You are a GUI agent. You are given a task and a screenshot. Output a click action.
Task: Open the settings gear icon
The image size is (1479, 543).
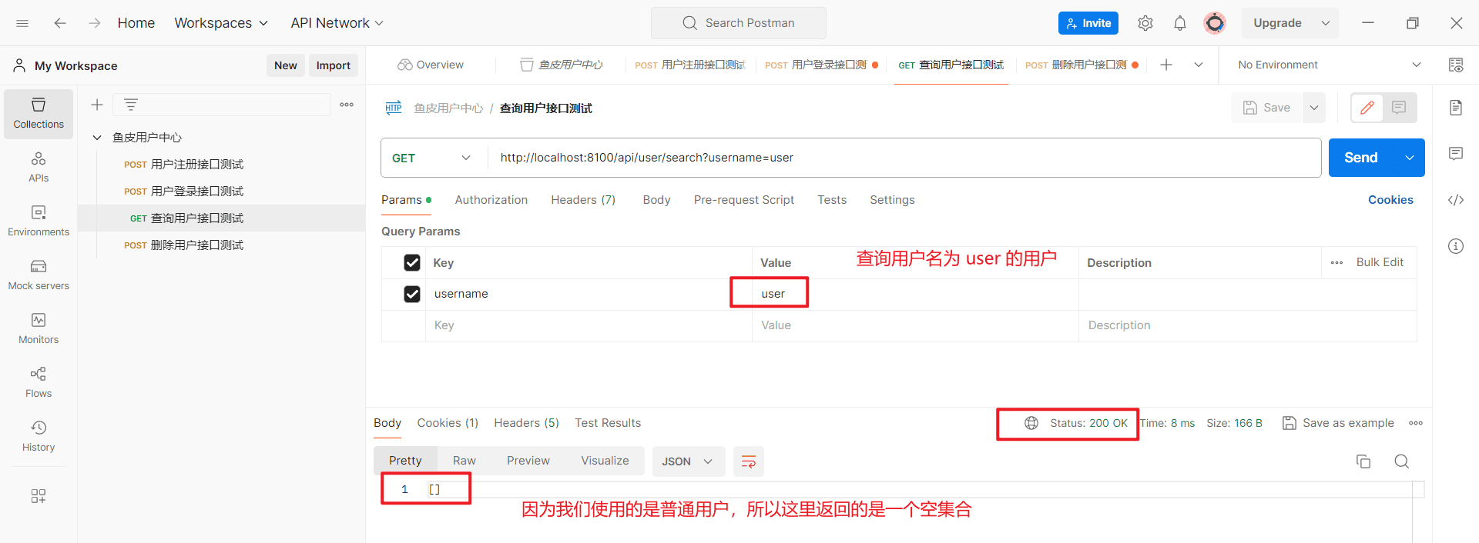coord(1145,23)
